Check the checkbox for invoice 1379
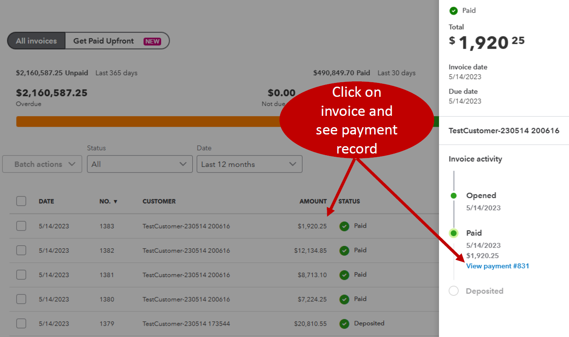This screenshot has height=337, width=569. (x=21, y=323)
